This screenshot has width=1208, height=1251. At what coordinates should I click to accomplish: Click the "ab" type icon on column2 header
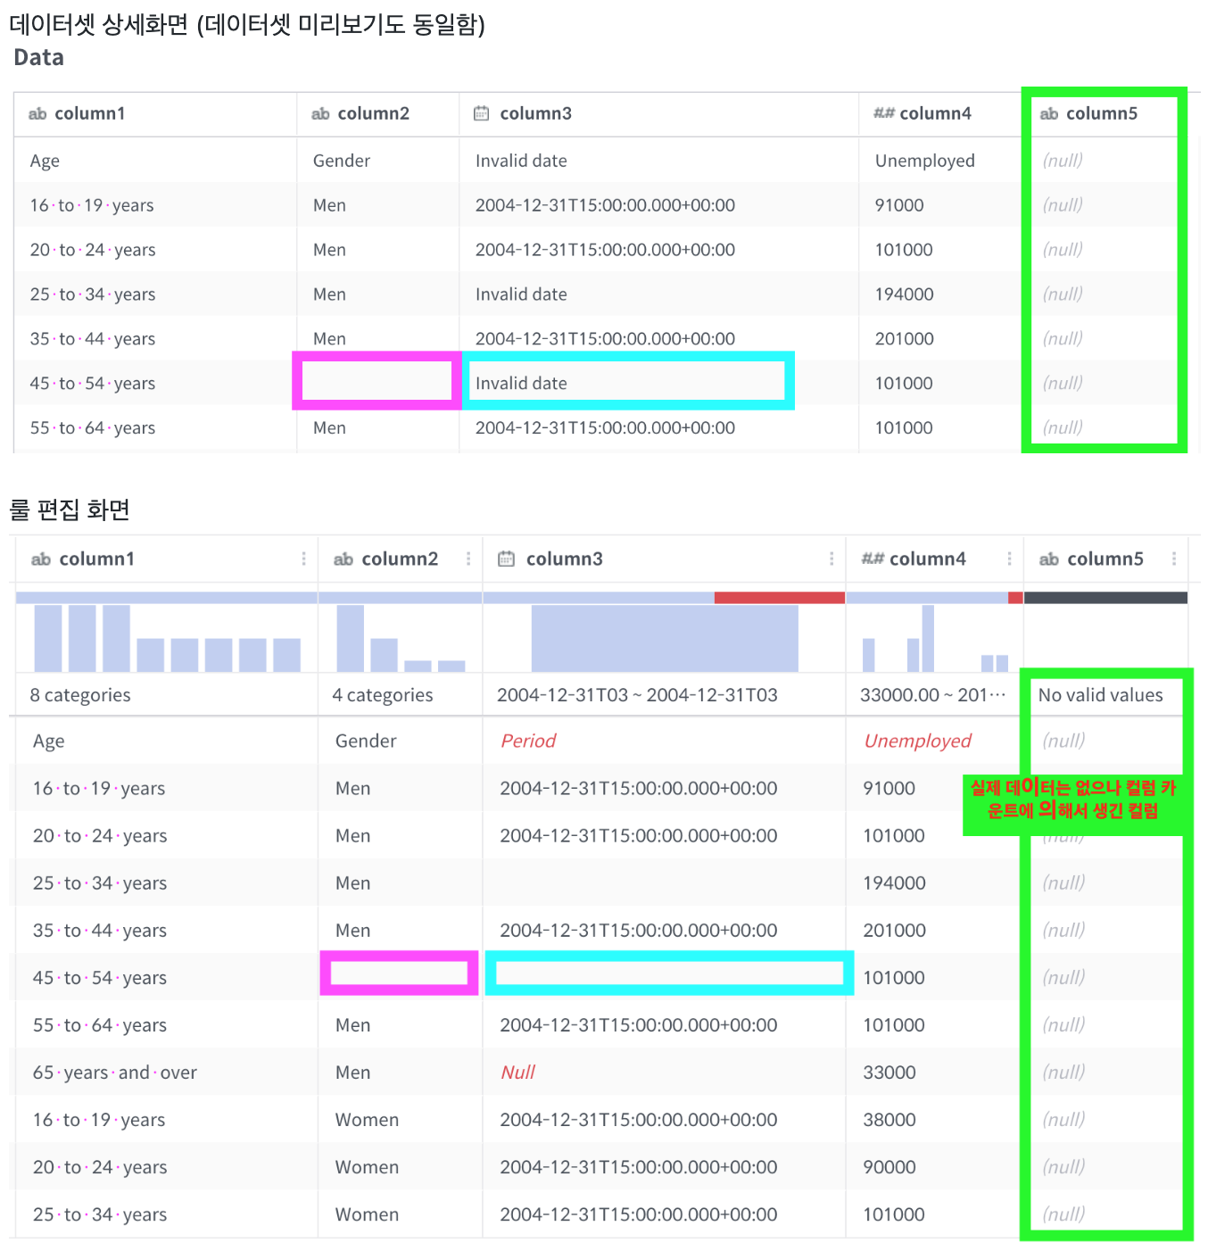tap(319, 113)
